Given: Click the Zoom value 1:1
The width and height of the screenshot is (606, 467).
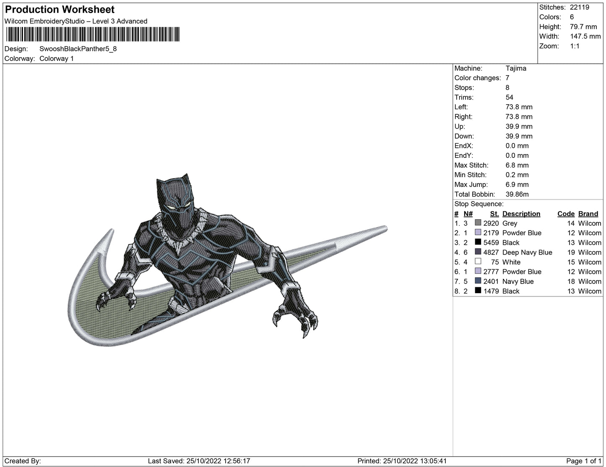Looking at the screenshot, I should (575, 46).
